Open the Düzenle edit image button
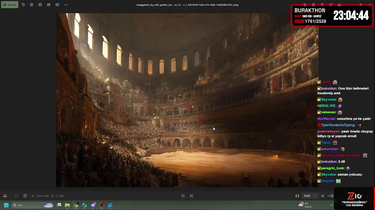 10,5
